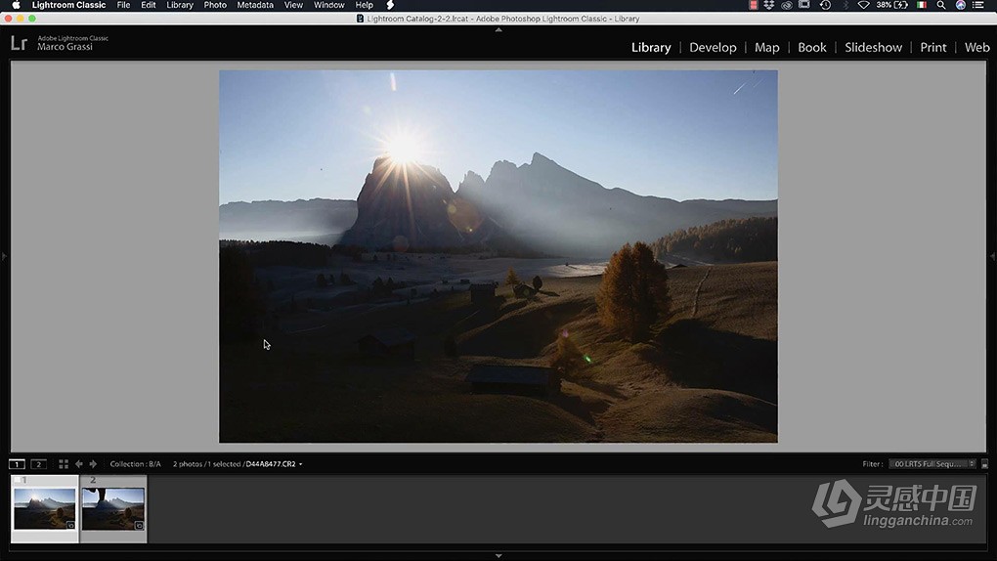The image size is (997, 561).
Task: Open the Apple menu
Action: click(16, 5)
